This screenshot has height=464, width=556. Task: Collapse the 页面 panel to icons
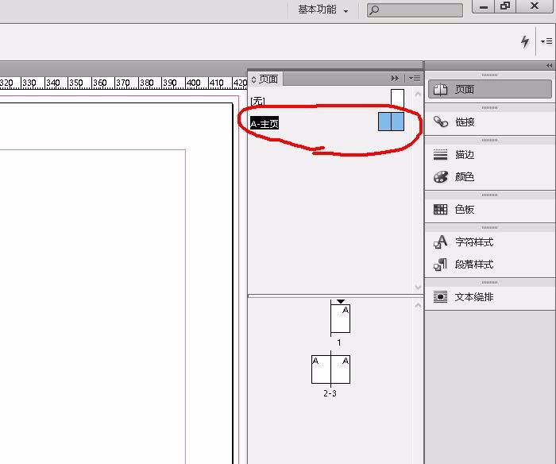click(x=395, y=78)
